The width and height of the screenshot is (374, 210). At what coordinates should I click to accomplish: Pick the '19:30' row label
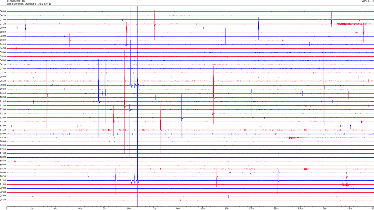[x=3, y=168]
